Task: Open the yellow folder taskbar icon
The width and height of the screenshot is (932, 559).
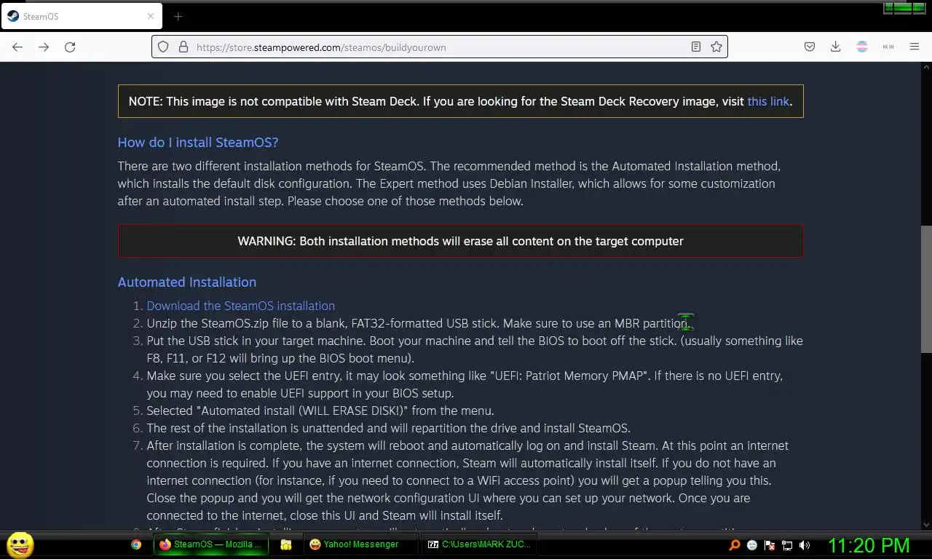Action: coord(286,544)
